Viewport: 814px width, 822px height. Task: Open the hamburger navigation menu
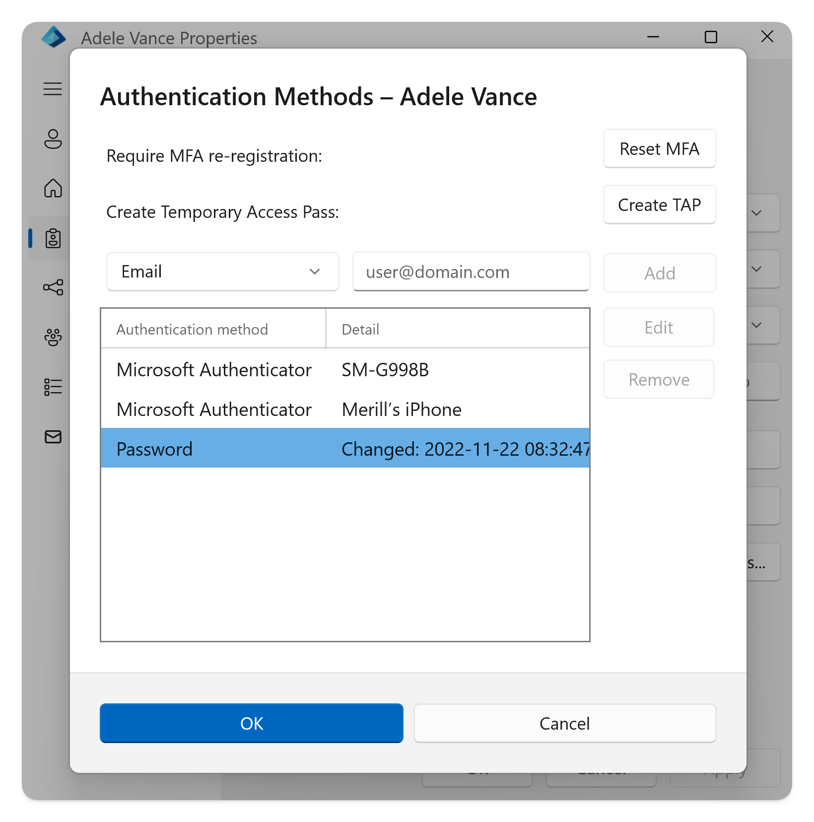[53, 88]
